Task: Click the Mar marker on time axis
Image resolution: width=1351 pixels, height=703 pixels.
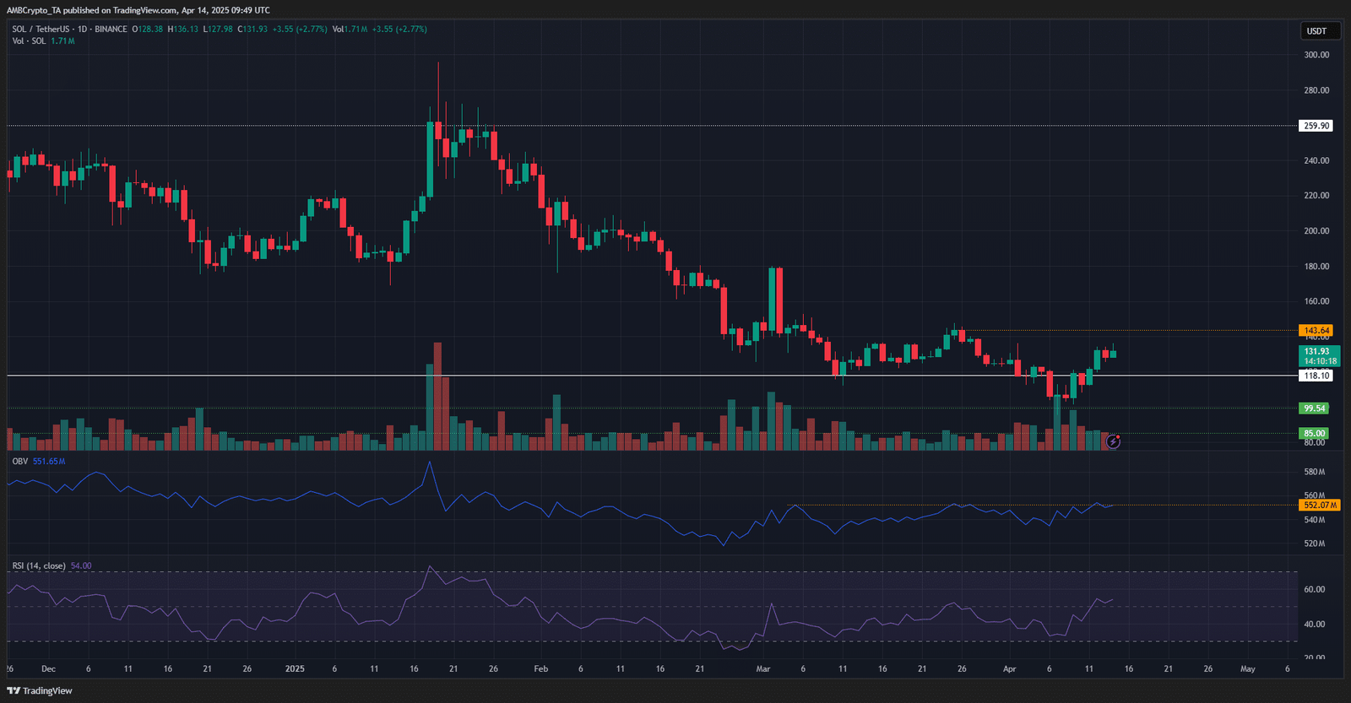Action: pyautogui.click(x=763, y=668)
